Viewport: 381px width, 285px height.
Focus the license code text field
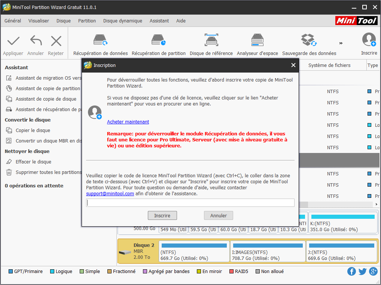[190, 203]
